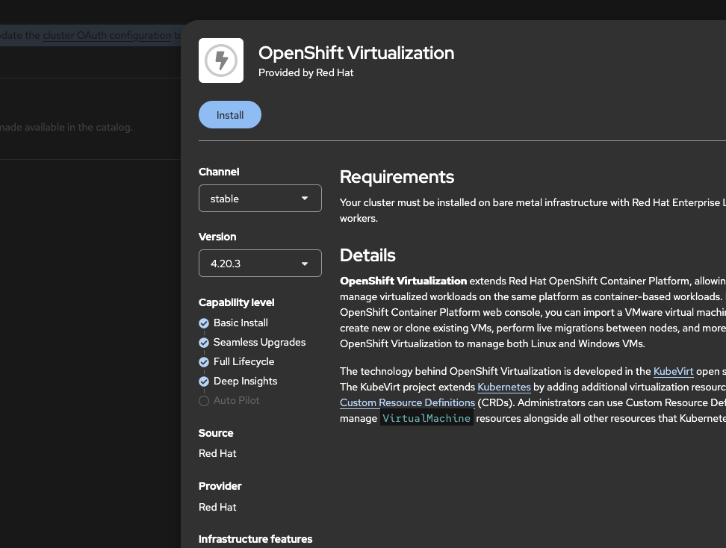Click Red Hat value under Source
The height and width of the screenshot is (548, 726).
click(217, 454)
